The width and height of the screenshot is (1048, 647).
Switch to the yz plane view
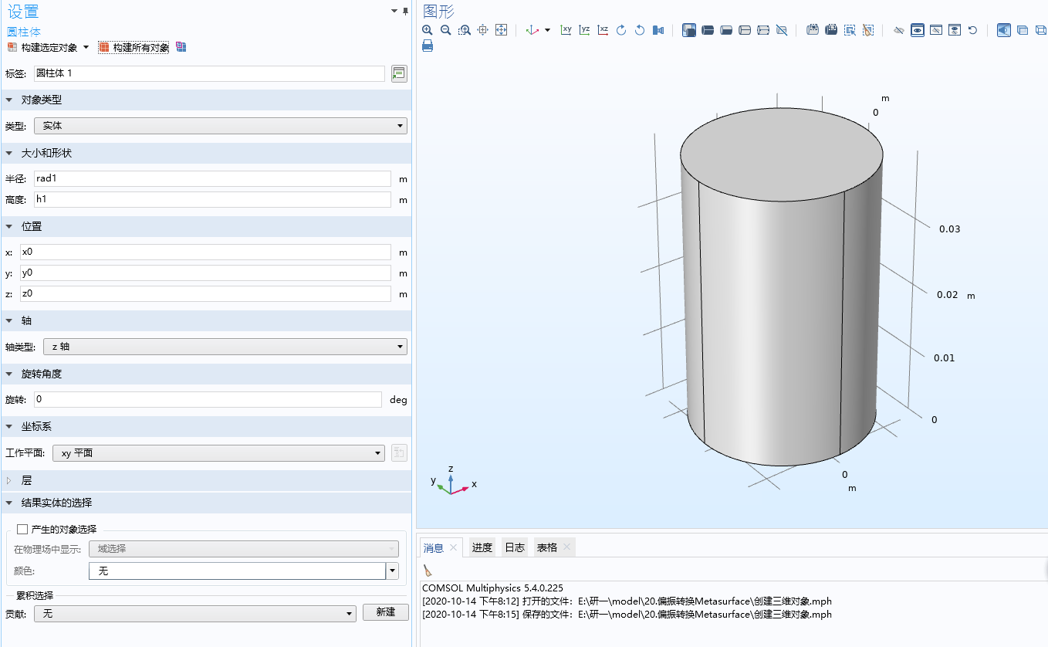(585, 30)
